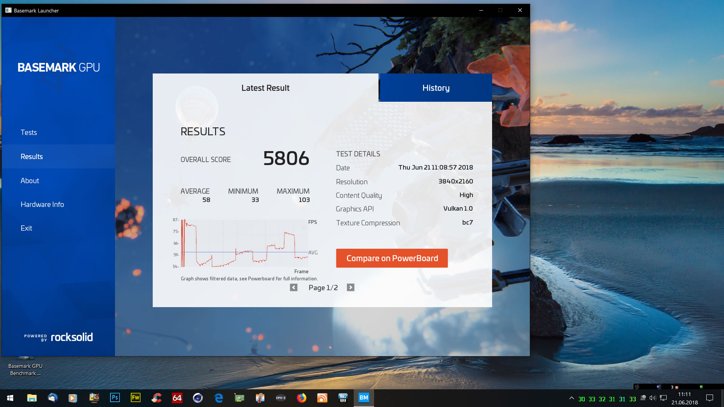Open CCleaner taskbar icon

(156, 398)
